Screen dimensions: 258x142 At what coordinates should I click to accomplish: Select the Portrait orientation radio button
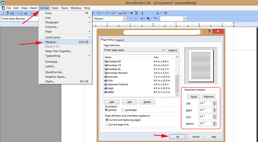point(106,110)
